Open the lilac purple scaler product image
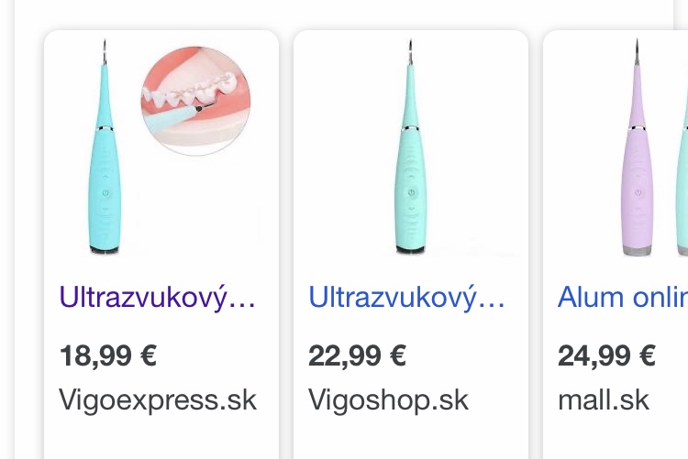The image size is (688, 459). click(638, 147)
